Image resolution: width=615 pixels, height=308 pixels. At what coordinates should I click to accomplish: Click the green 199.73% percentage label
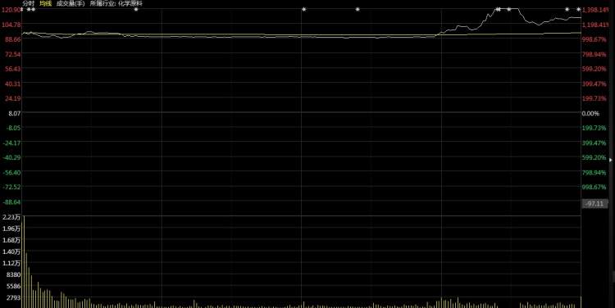point(594,128)
